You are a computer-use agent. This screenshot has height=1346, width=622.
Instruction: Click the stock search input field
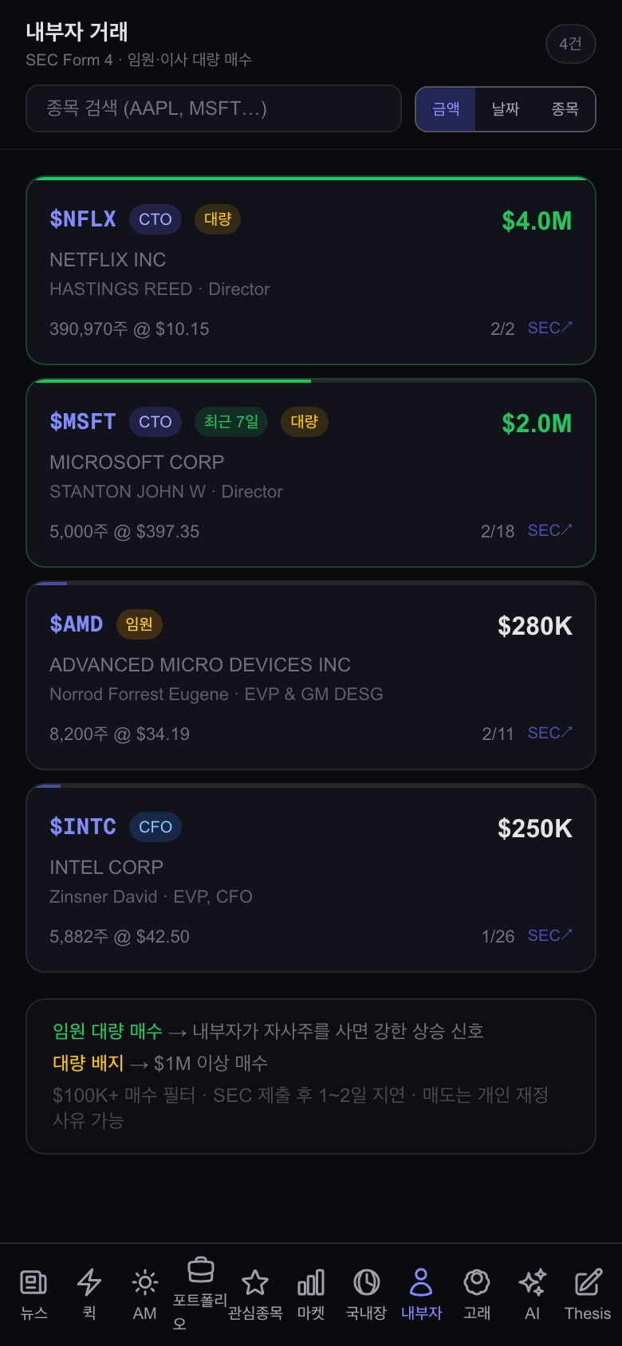click(x=214, y=108)
